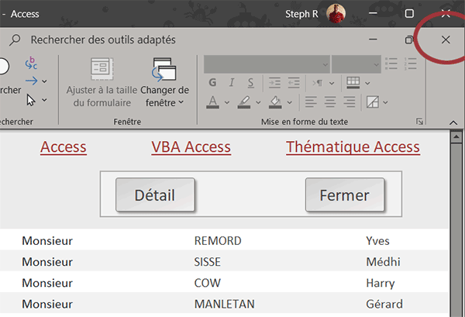This screenshot has height=317, width=465.
Task: Click Monsieur in the COW row
Action: coord(47,283)
